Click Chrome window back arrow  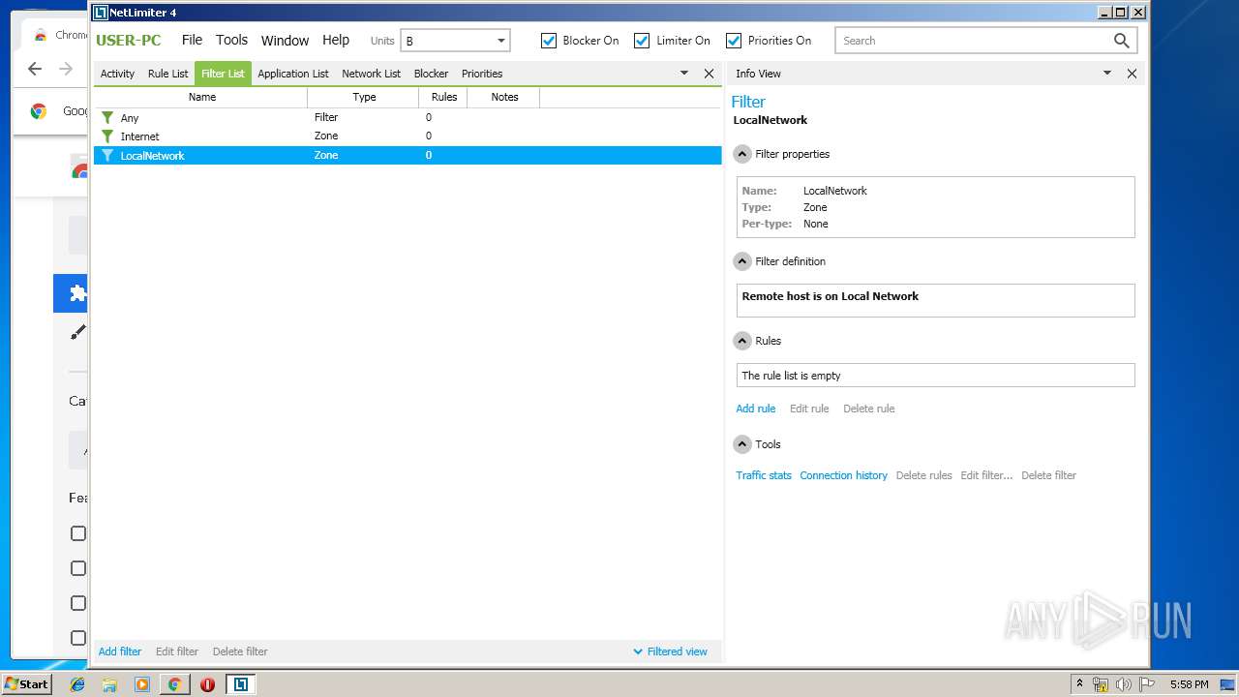(35, 69)
